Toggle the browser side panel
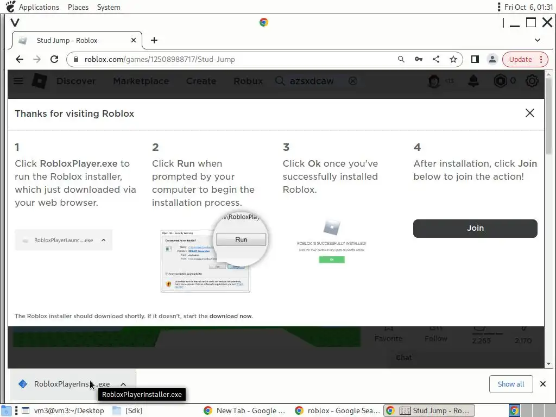Screen dimensions: 556x417 475,59
